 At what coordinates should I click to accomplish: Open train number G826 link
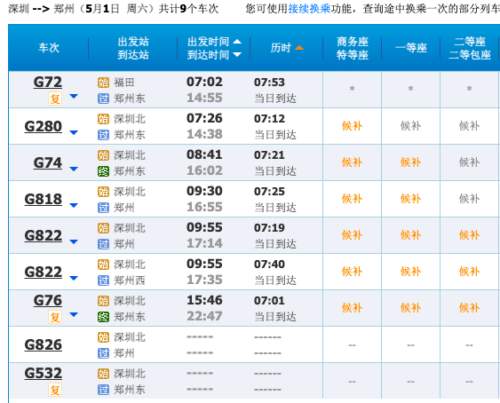(x=43, y=344)
